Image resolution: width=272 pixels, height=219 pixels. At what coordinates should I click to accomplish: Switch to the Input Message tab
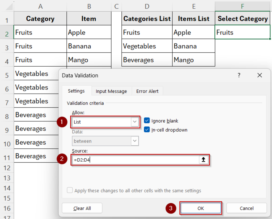(x=111, y=91)
